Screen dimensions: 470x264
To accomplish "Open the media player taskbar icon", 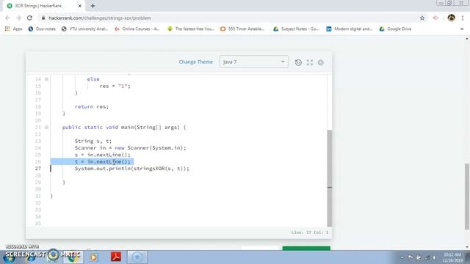I will [93, 257].
